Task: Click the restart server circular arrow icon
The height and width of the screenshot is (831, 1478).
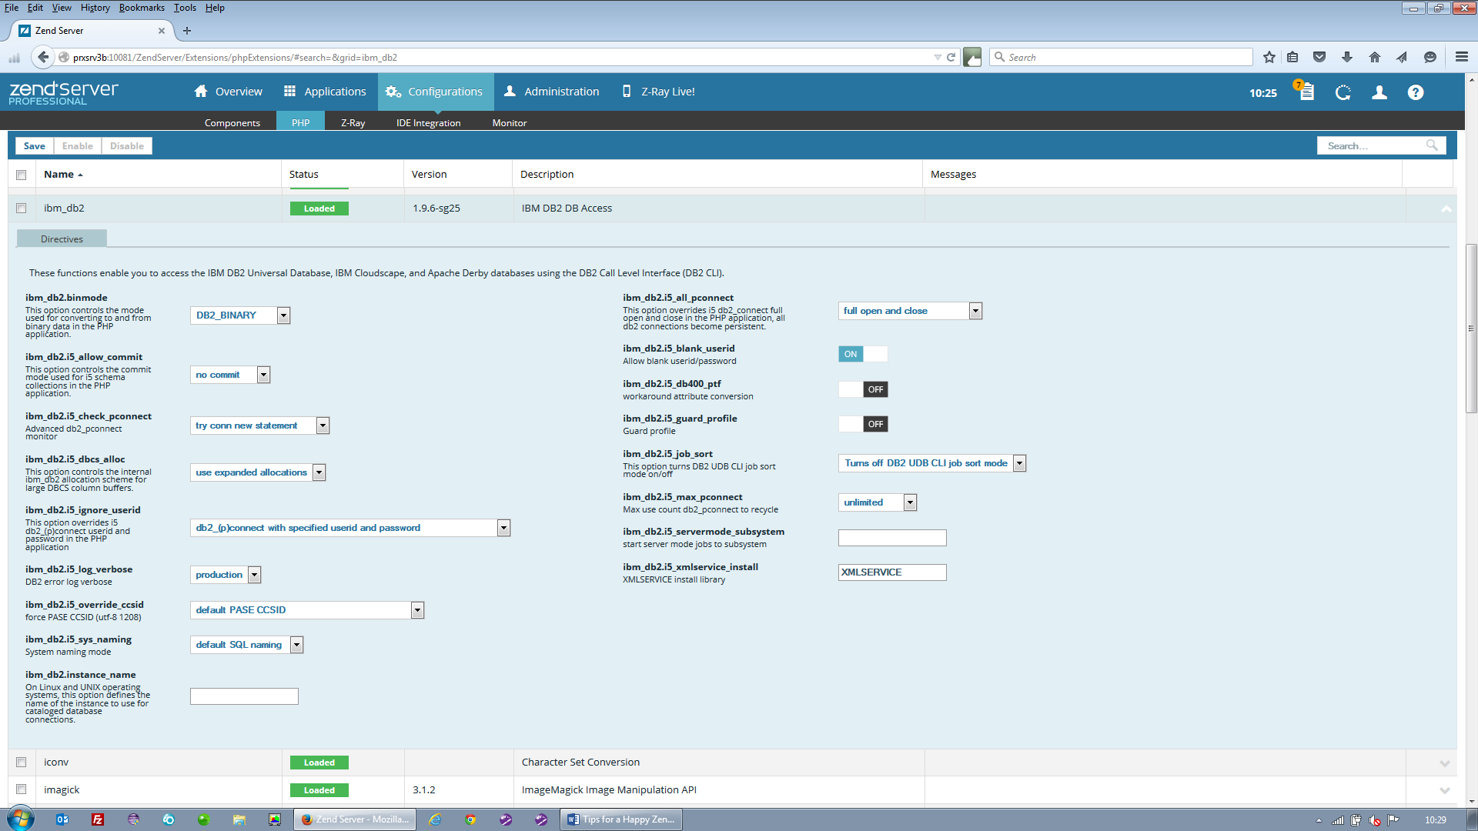Action: (1343, 92)
